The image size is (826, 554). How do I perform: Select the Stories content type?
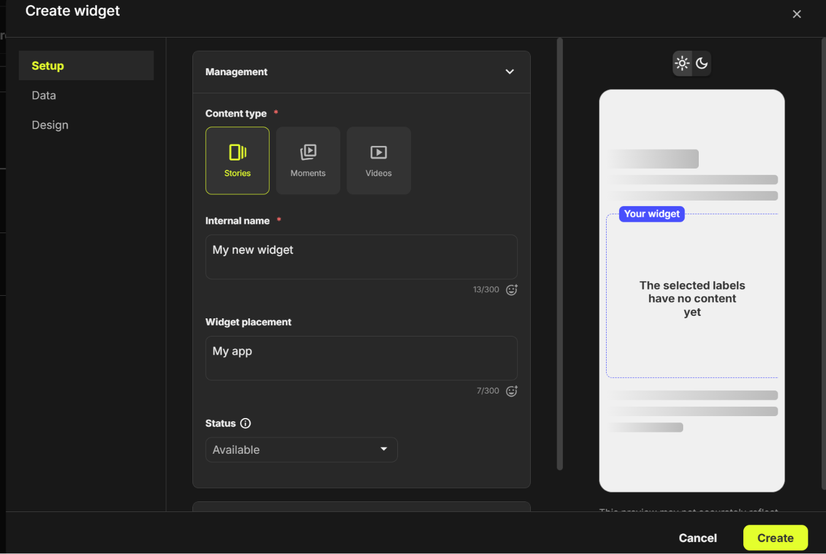point(238,160)
